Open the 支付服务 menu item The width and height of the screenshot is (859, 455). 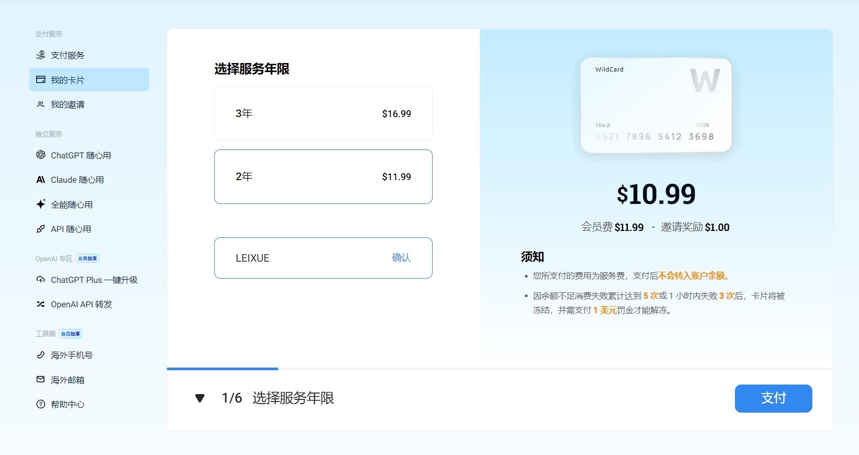tap(89, 55)
